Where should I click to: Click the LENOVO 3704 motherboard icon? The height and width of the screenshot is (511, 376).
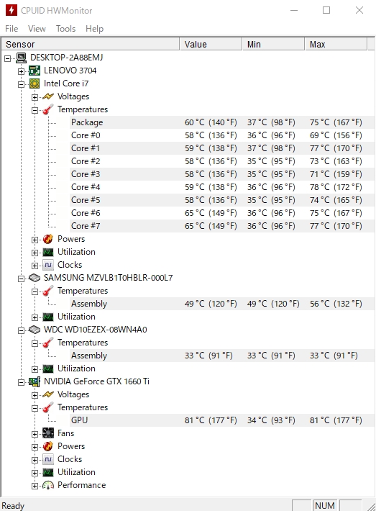point(35,71)
